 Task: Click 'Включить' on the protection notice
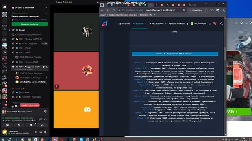pos(143,15)
